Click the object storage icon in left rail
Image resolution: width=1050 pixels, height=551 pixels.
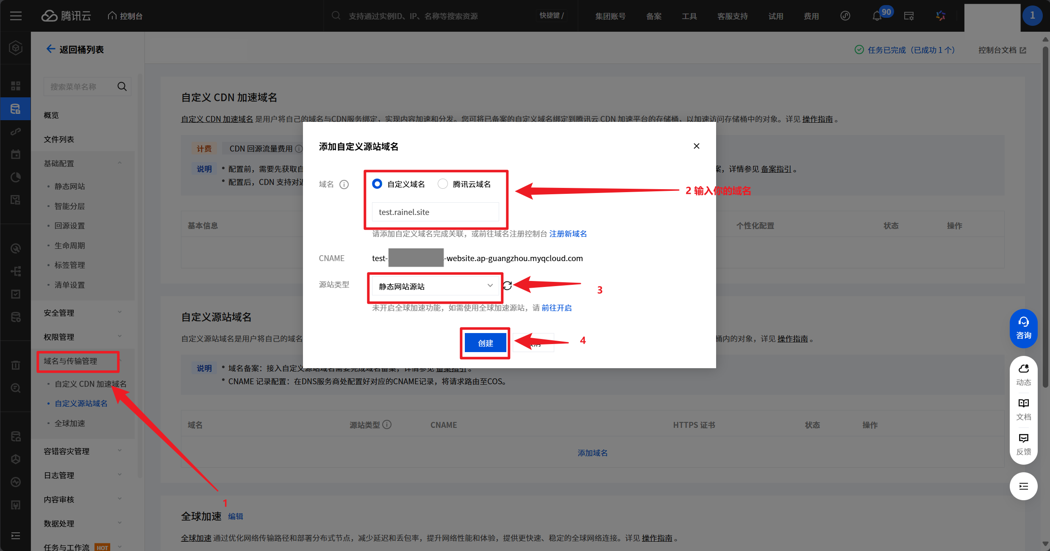click(x=16, y=109)
